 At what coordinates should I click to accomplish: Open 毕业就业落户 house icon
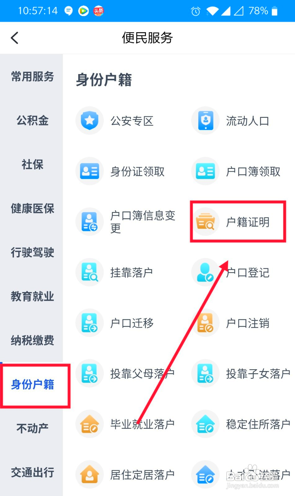click(90, 424)
